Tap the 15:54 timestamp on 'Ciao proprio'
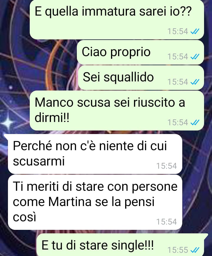 point(178,57)
